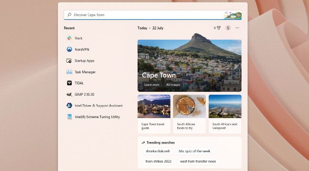Open the Startup Apps settings entry

coord(80,61)
